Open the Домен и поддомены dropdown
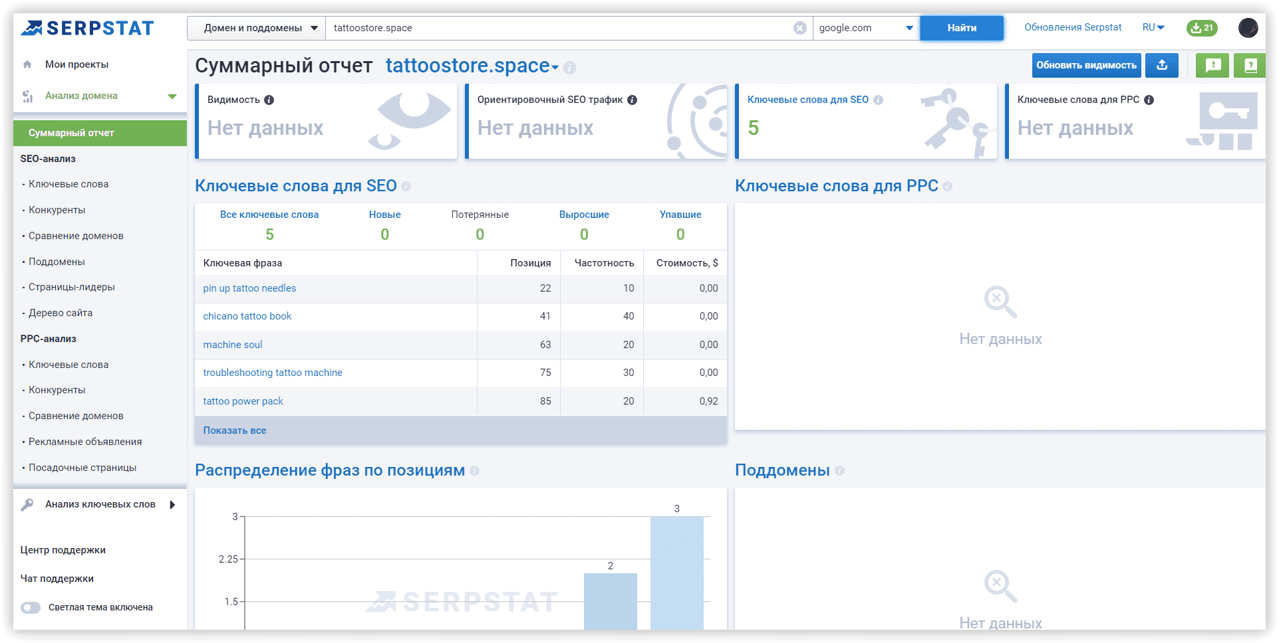Screen dimensions: 1279x643 pos(257,28)
